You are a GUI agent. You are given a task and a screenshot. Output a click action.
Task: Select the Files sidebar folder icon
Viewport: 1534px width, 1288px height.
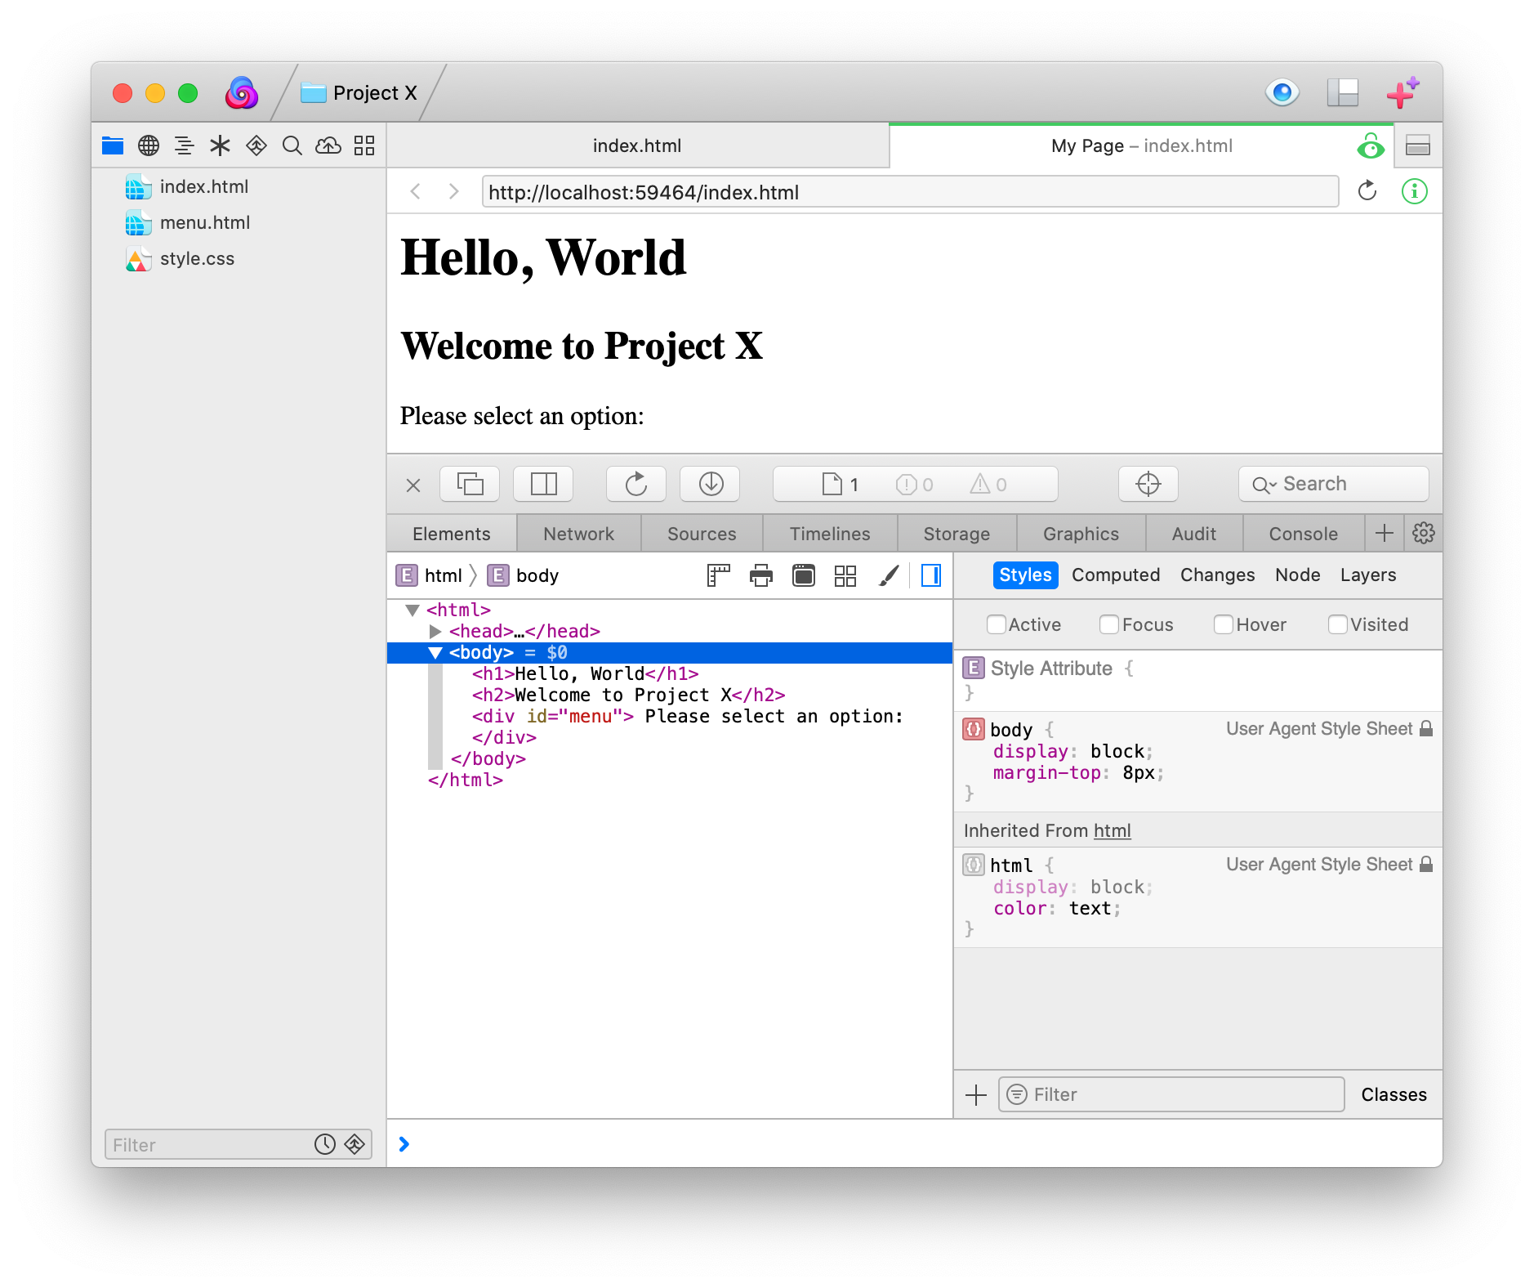[x=113, y=145]
